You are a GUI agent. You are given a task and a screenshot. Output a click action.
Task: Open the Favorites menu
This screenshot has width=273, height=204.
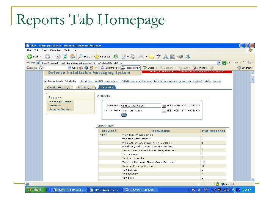55,50
